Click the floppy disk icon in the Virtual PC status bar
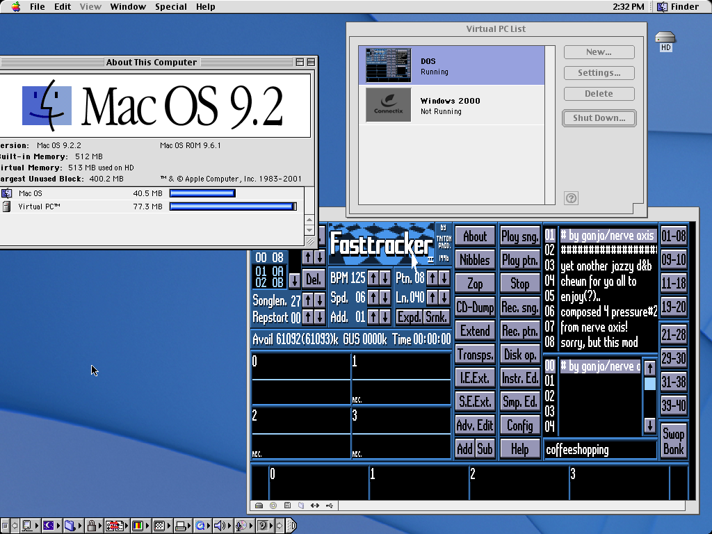 tap(287, 505)
